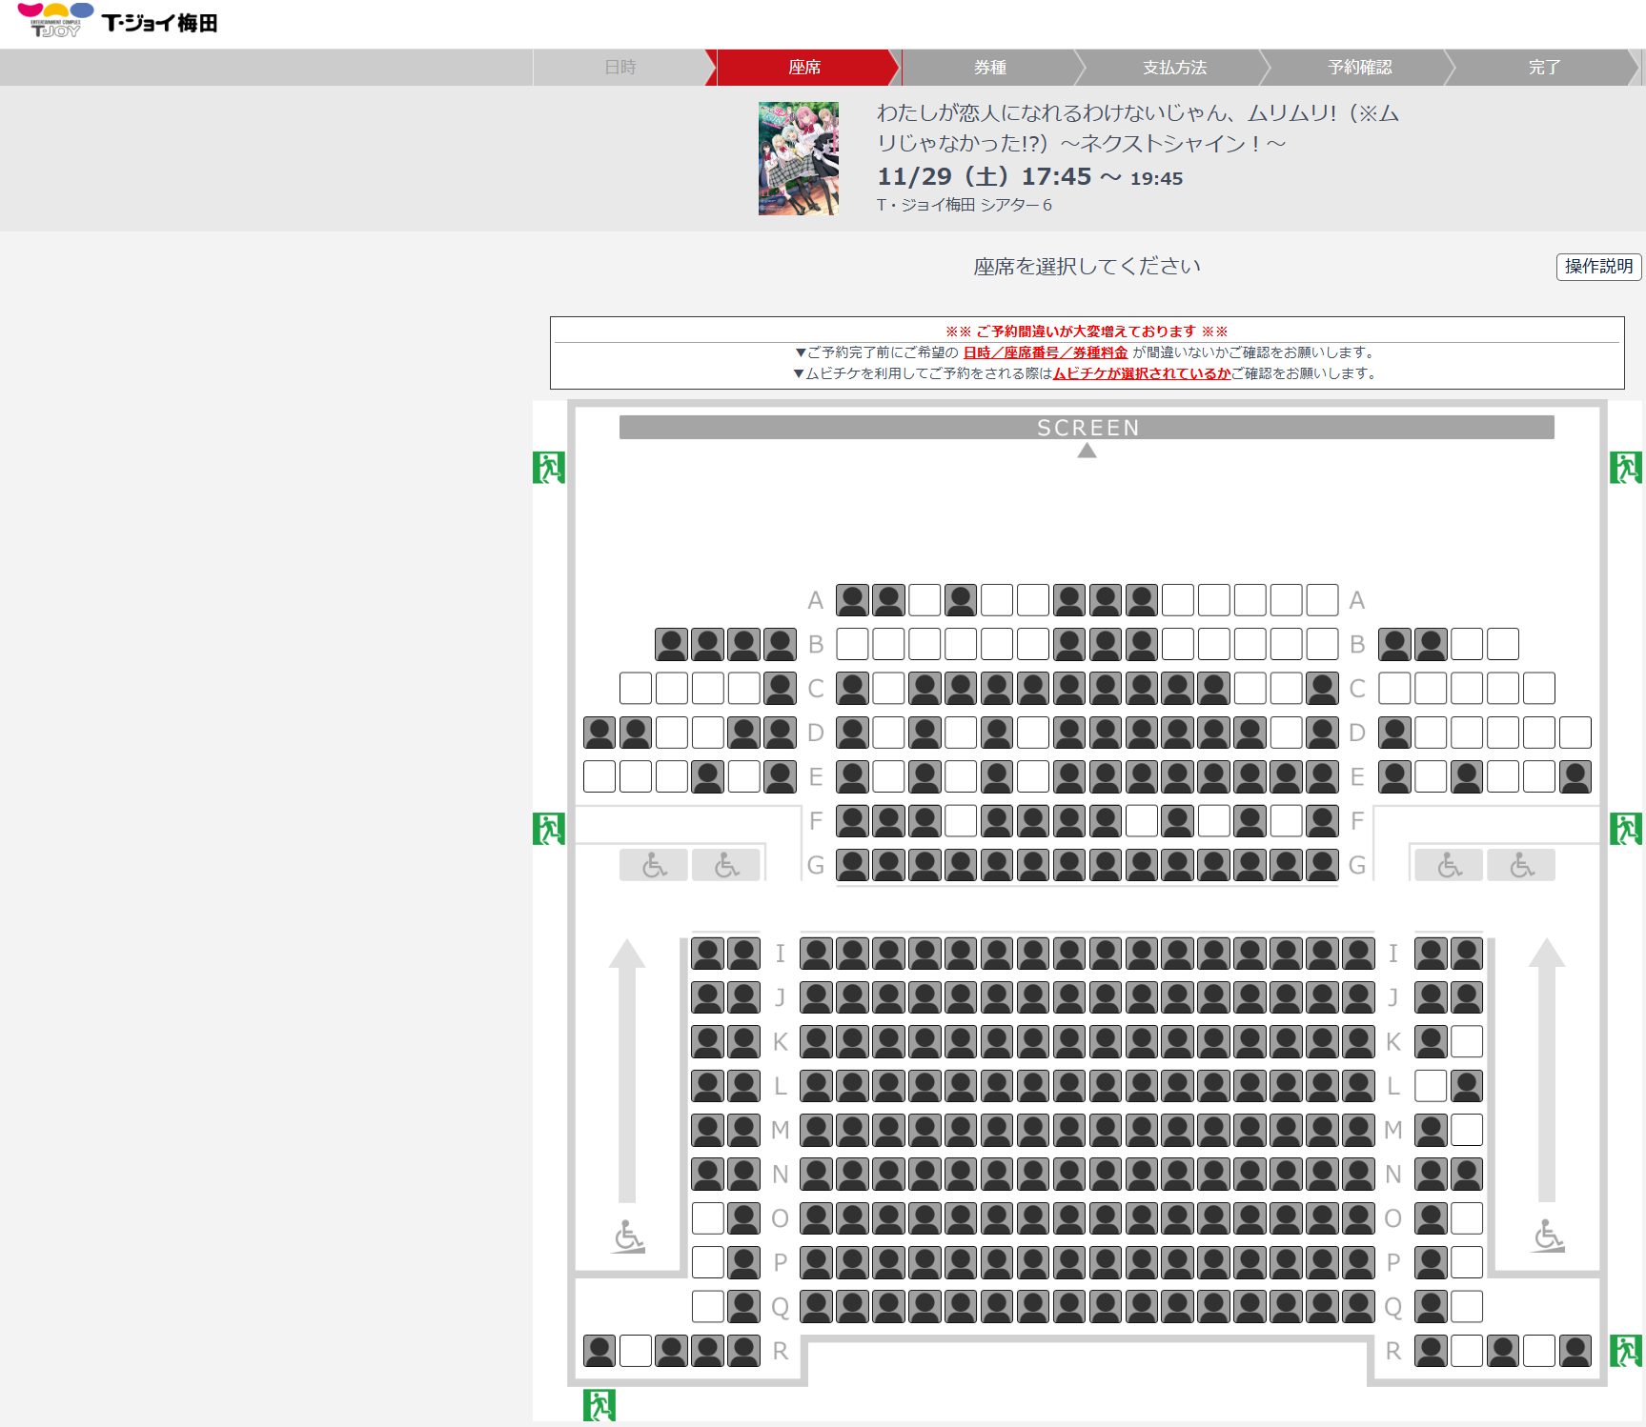The height and width of the screenshot is (1427, 1646).
Task: Select the third seat in row A
Action: pos(925,600)
